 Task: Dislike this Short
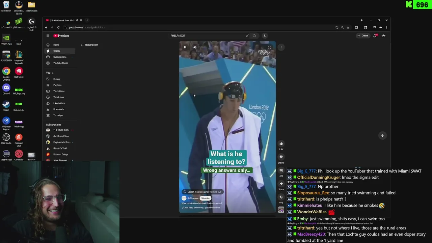281,157
